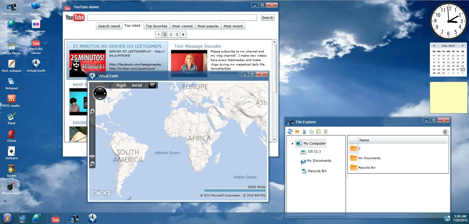Click the previous page arrow in YouTube pager

pos(159,34)
